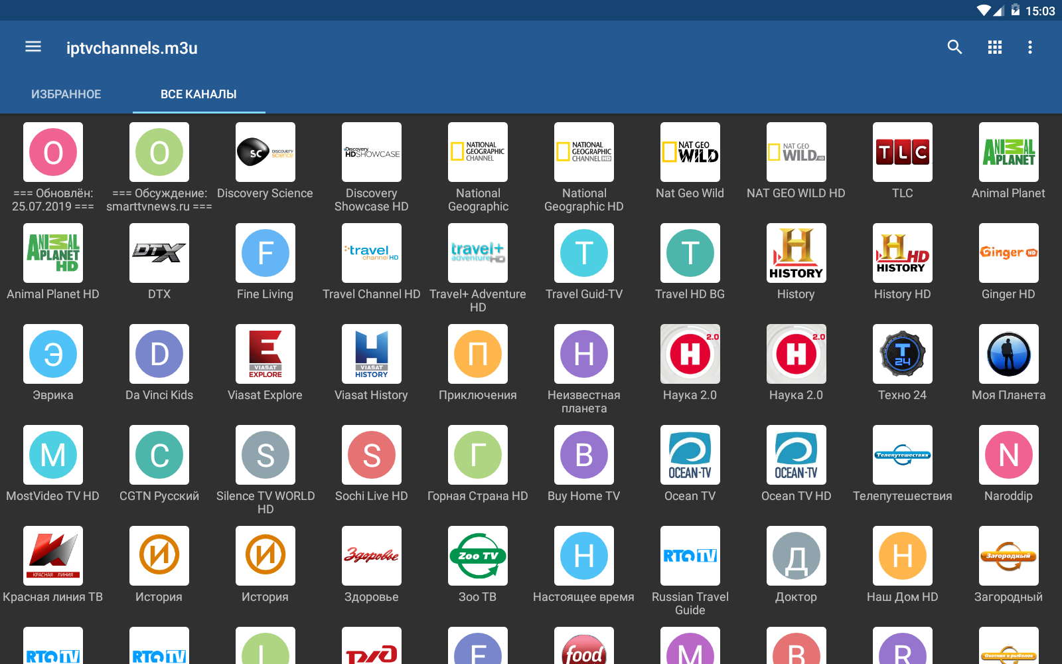Play the Здоровье channel

(372, 556)
